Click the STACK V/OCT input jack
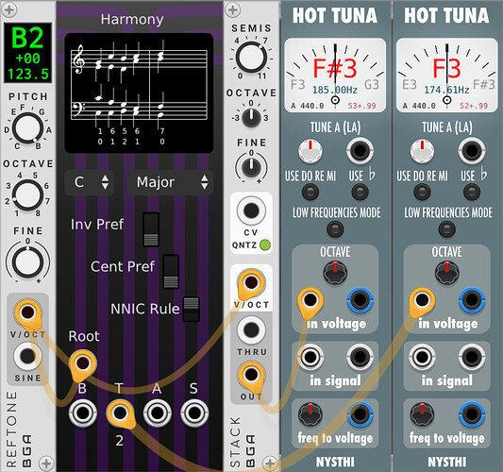Image resolution: width=503 pixels, height=472 pixels. pyautogui.click(x=251, y=283)
